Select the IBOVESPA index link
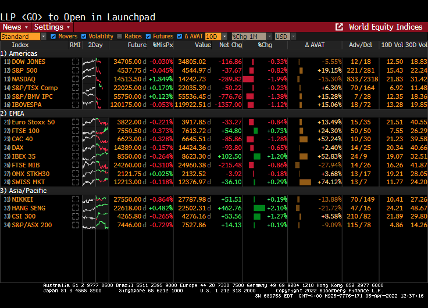The width and height of the screenshot is (428, 308). click(x=27, y=105)
